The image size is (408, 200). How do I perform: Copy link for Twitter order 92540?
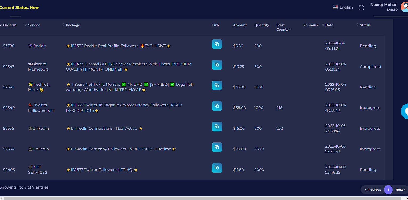pyautogui.click(x=217, y=106)
